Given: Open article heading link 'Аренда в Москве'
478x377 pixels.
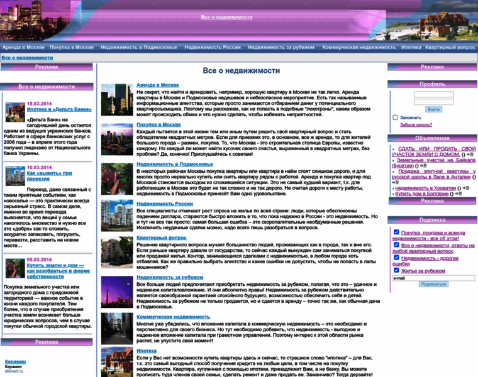Looking at the screenshot, I should (158, 85).
